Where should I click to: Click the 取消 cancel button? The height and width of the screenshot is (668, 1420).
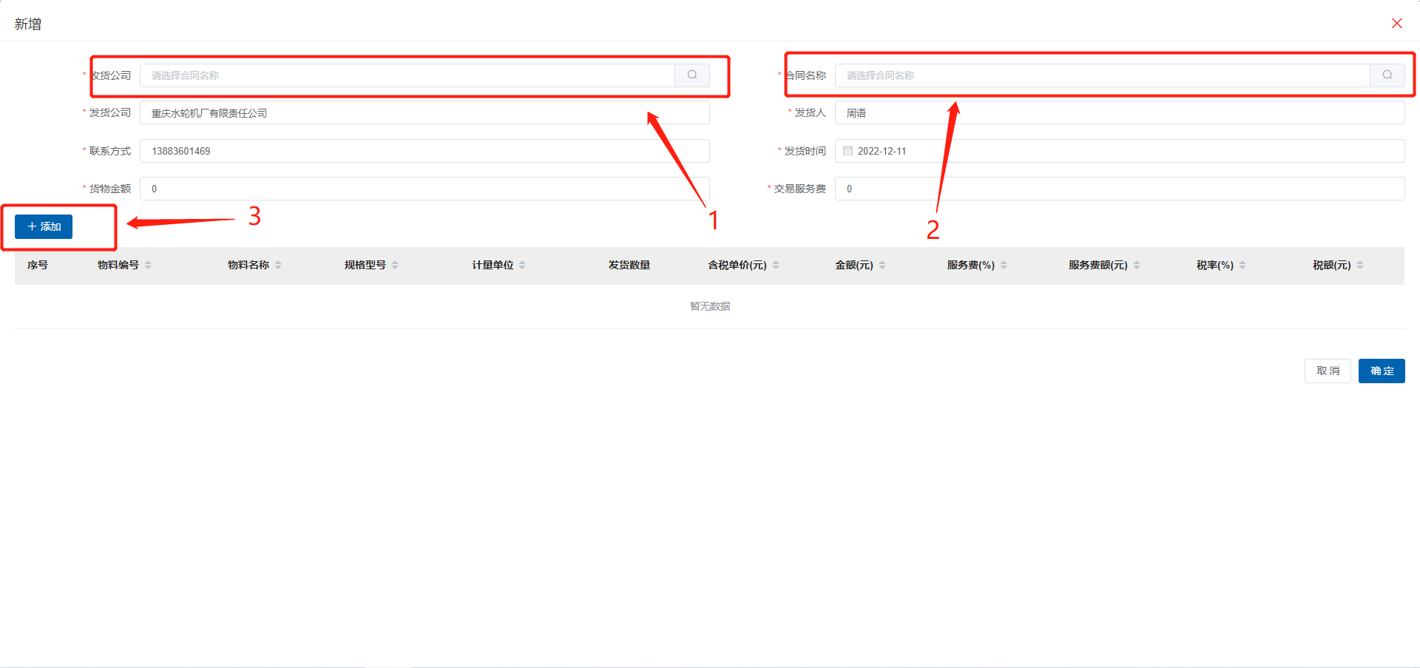tap(1328, 371)
